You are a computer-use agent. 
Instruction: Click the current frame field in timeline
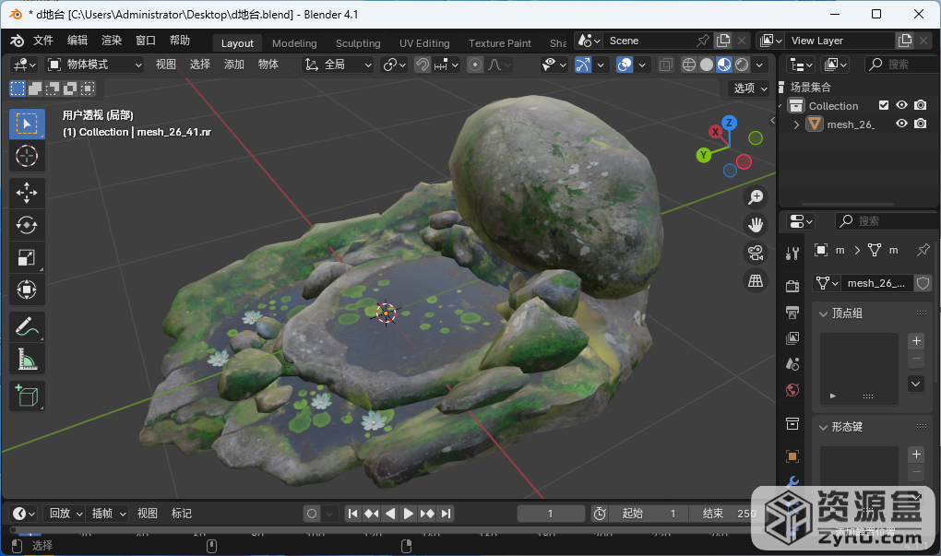point(551,514)
